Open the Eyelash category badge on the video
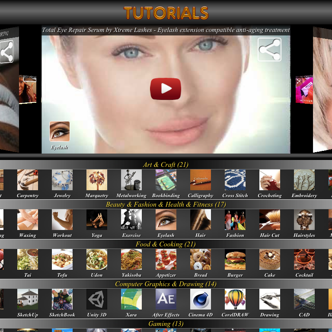The width and height of the screenshot is (332, 332). (x=60, y=132)
